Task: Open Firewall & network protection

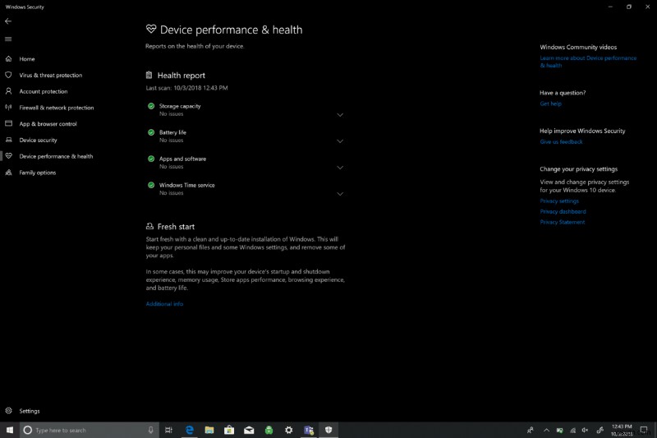Action: [x=57, y=108]
